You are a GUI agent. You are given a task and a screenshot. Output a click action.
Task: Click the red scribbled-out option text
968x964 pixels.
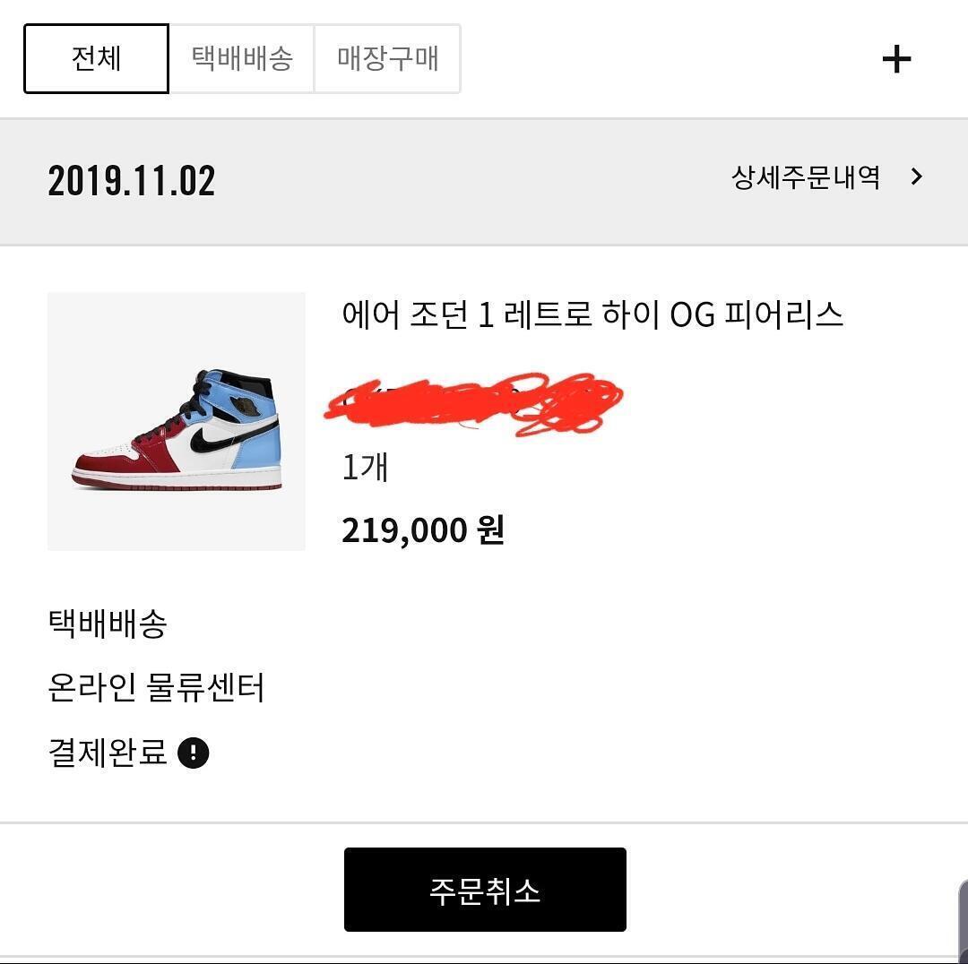click(475, 403)
